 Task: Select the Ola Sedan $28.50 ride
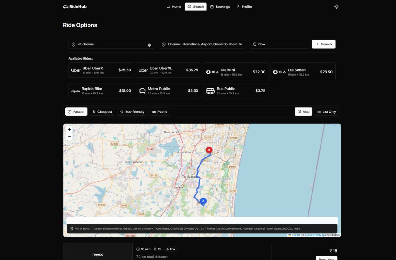(303, 72)
